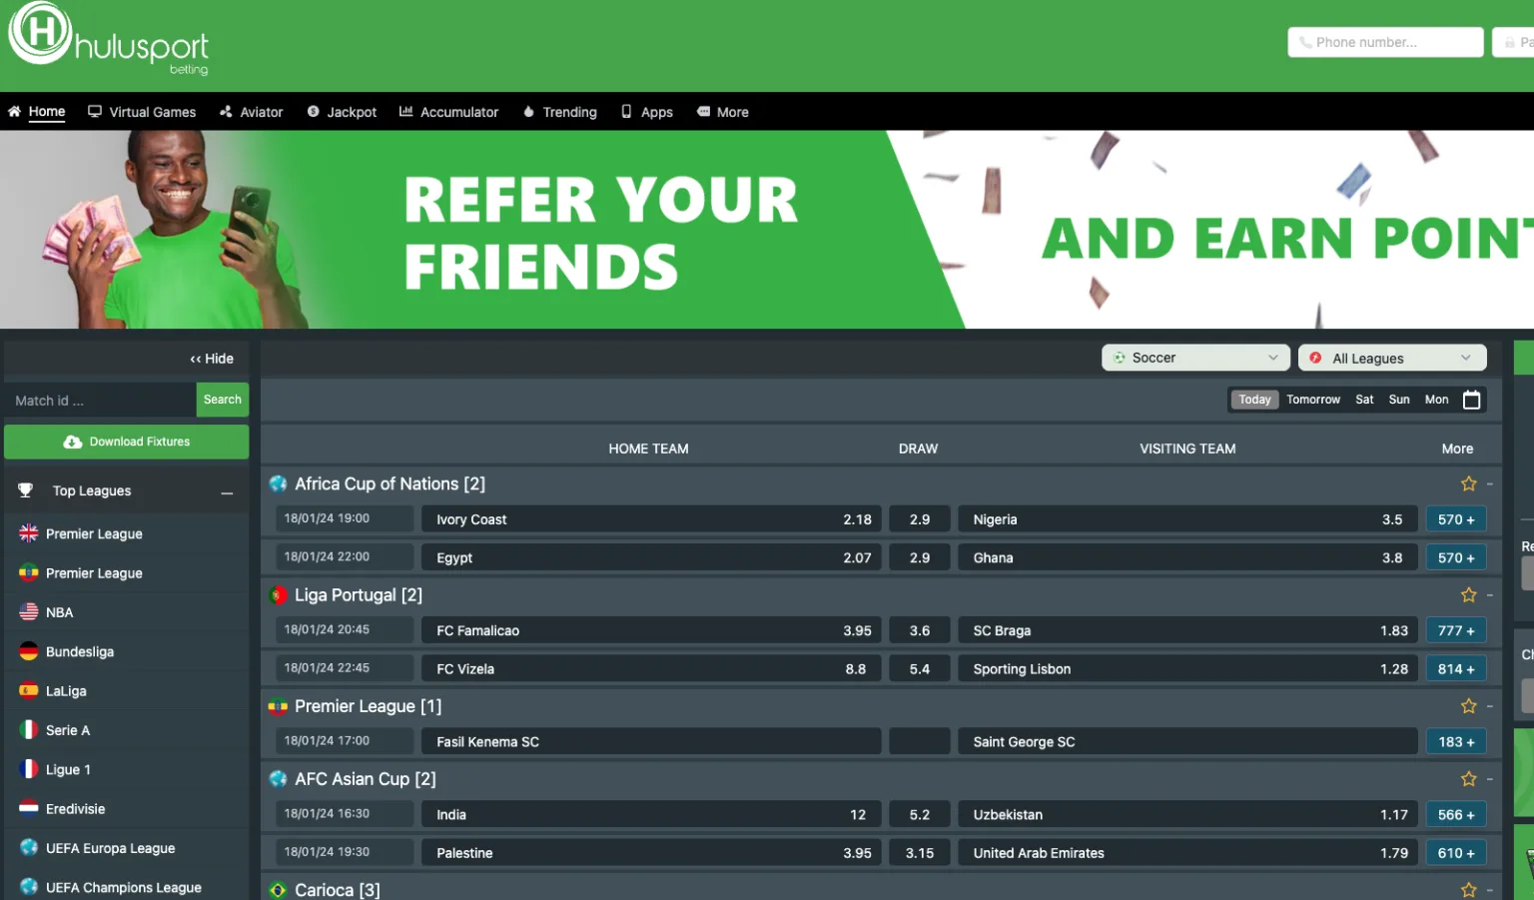The height and width of the screenshot is (900, 1534).
Task: Collapse the Top Leagues section
Action: pyautogui.click(x=228, y=492)
